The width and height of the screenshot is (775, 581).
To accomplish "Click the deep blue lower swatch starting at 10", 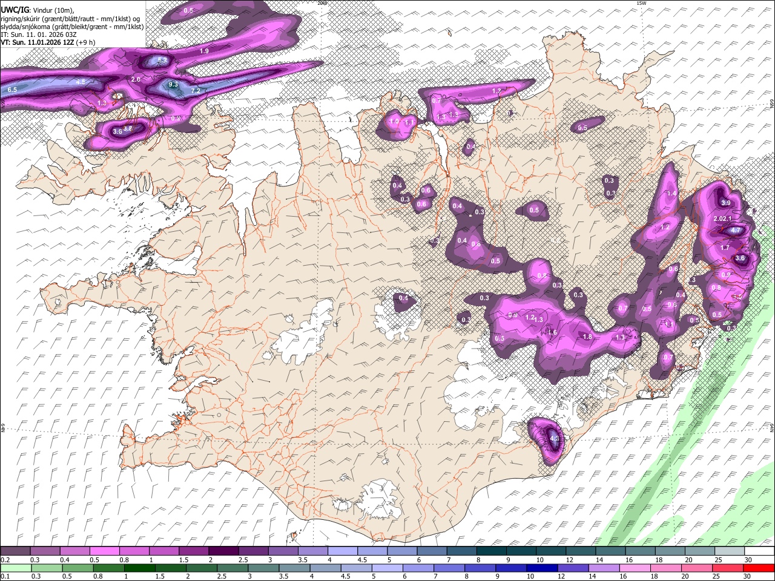I will pyautogui.click(x=542, y=568).
